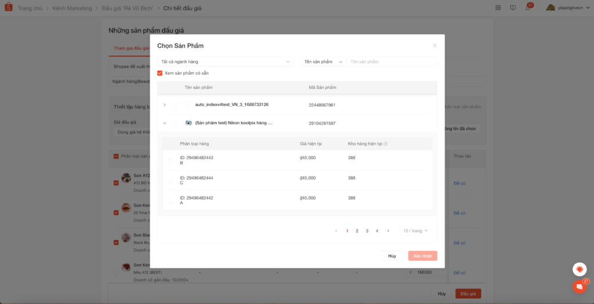This screenshot has width=594, height=304.
Task: Open Tên sản phẩm search type dropdown
Action: click(323, 61)
